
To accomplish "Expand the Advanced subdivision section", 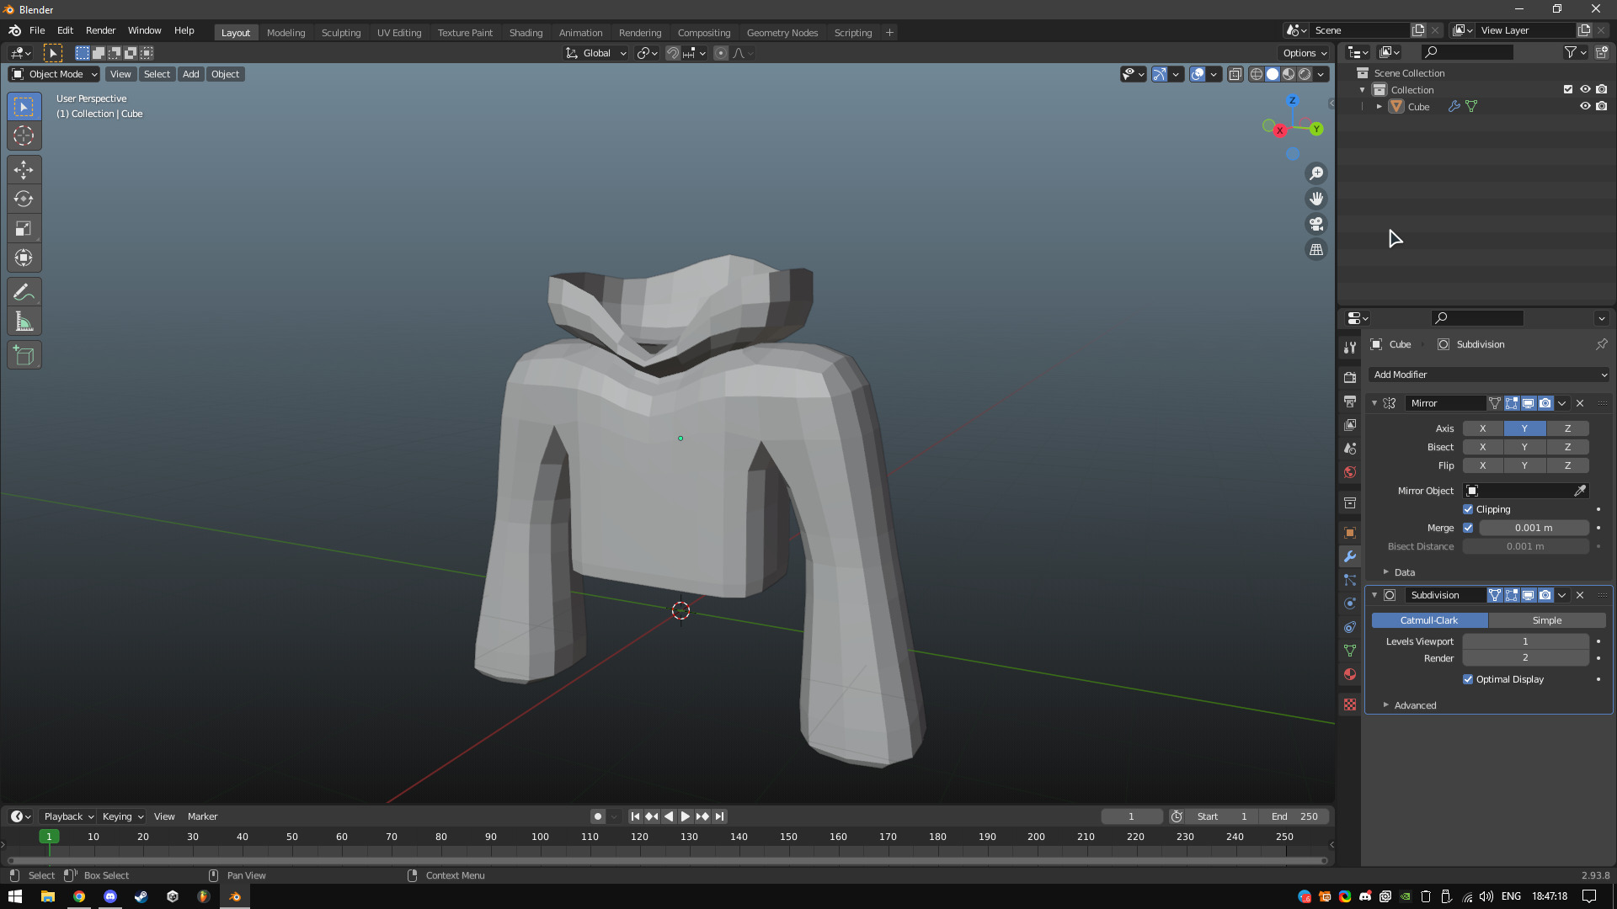I will pyautogui.click(x=1414, y=705).
